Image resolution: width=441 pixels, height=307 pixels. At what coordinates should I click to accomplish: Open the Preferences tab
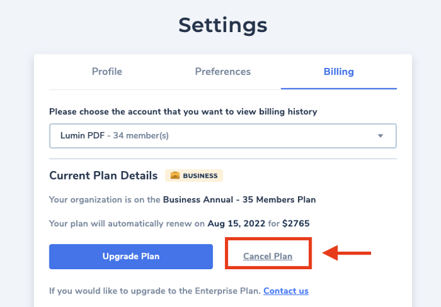pos(223,72)
